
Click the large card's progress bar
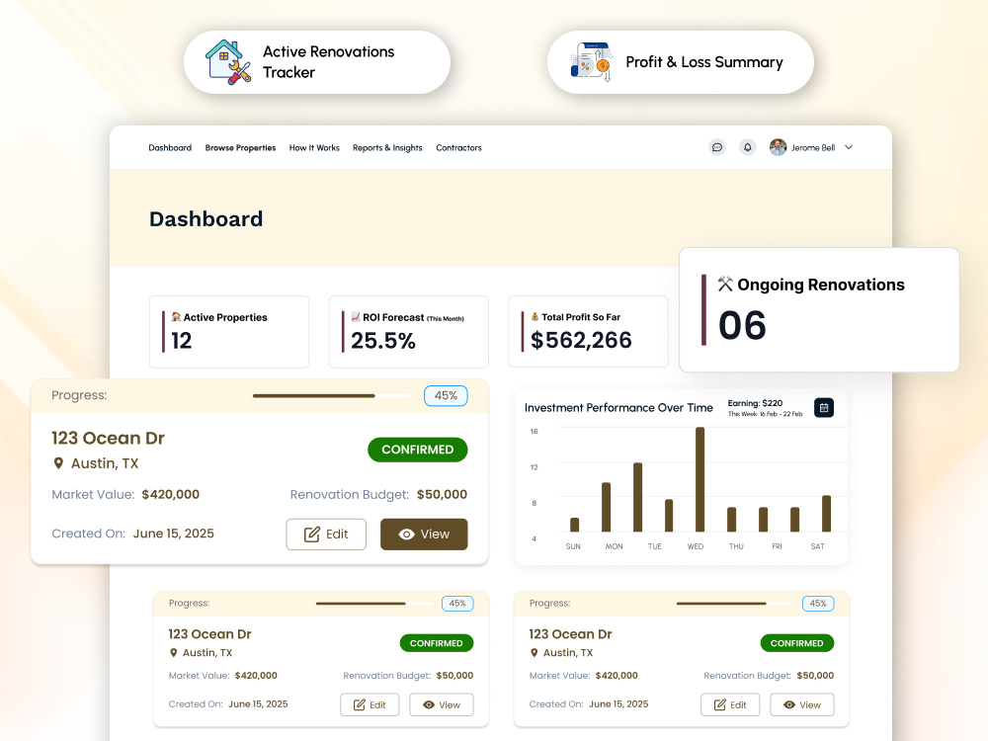coord(331,396)
